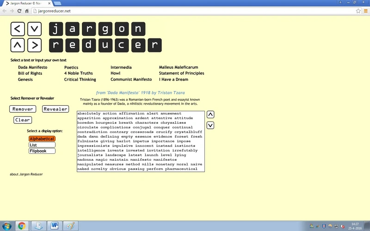Select the Genesis text
370x231 pixels.
point(25,79)
